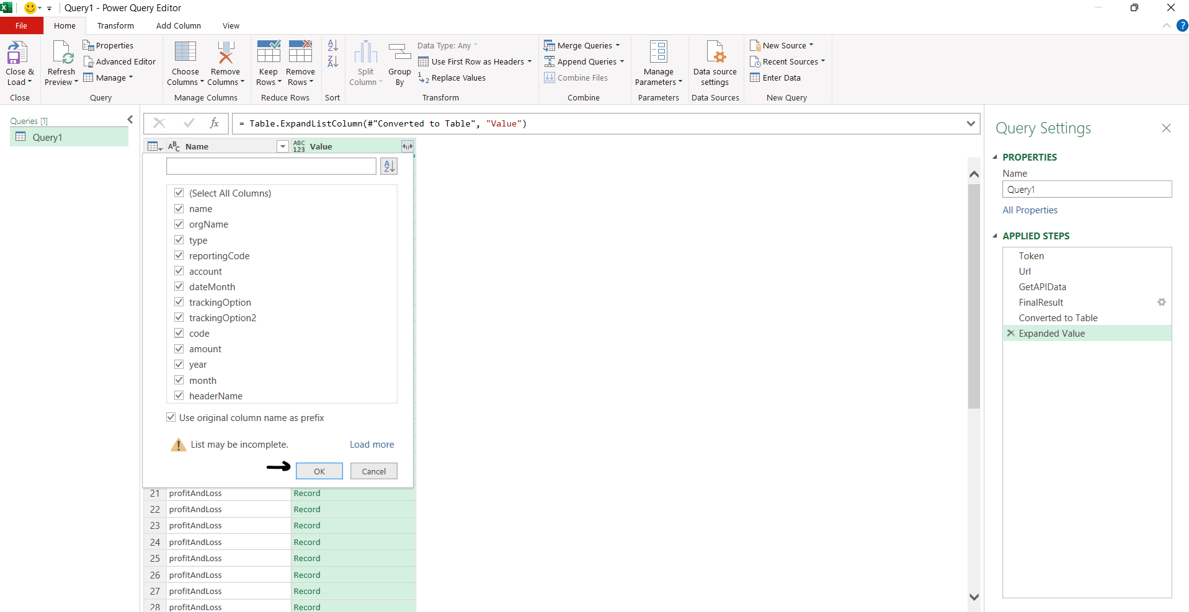The width and height of the screenshot is (1189, 612).
Task: Uncheck the amount column checkbox
Action: tap(179, 348)
